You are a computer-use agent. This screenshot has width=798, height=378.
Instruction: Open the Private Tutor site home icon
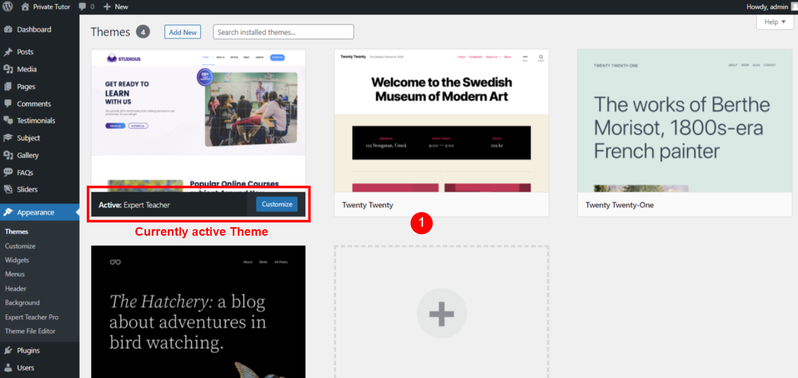[x=25, y=7]
